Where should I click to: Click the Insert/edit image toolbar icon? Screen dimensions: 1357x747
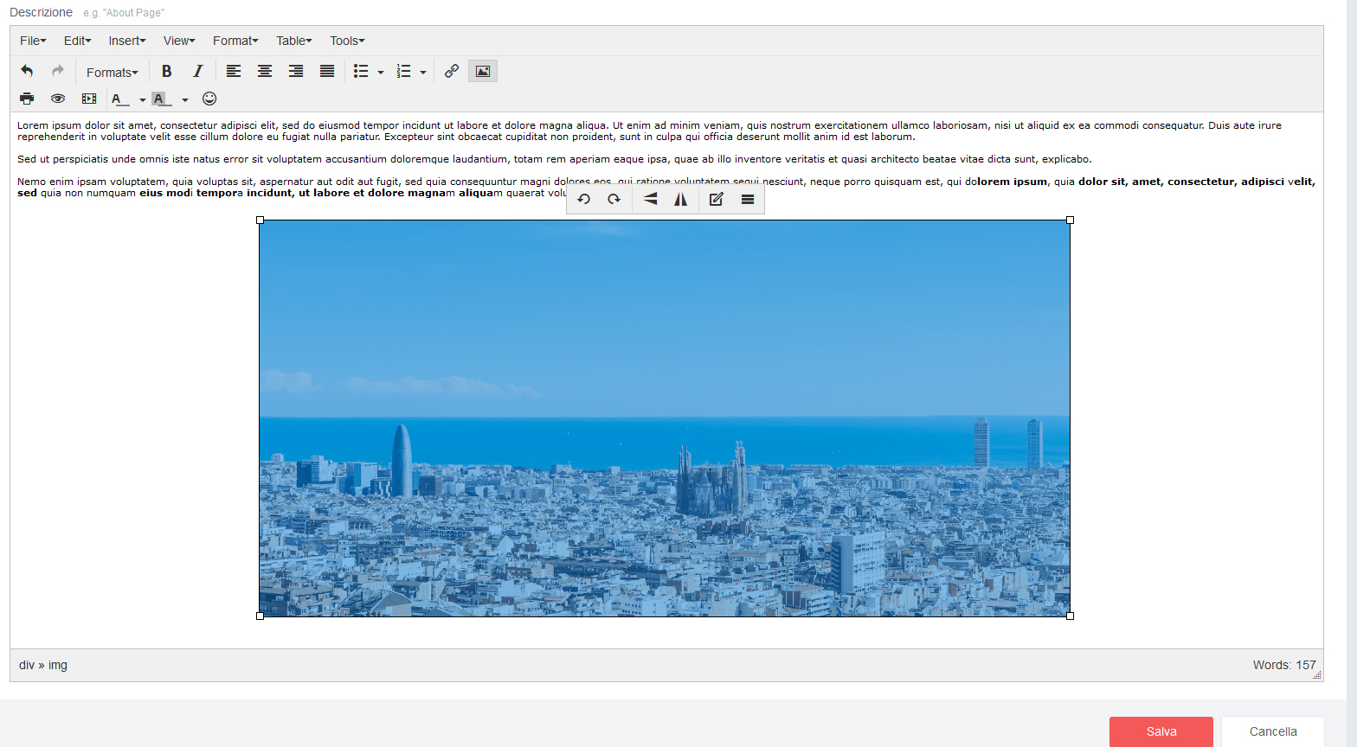pos(483,72)
